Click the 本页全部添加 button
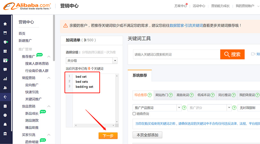The width and height of the screenshot is (260, 144). (147, 135)
